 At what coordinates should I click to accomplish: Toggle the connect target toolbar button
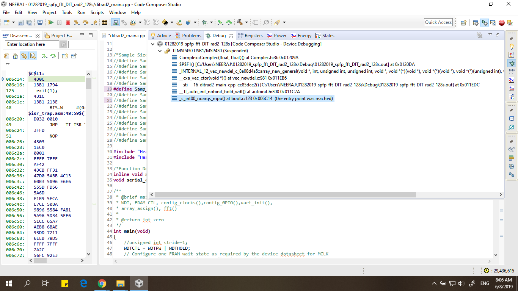[x=115, y=22]
